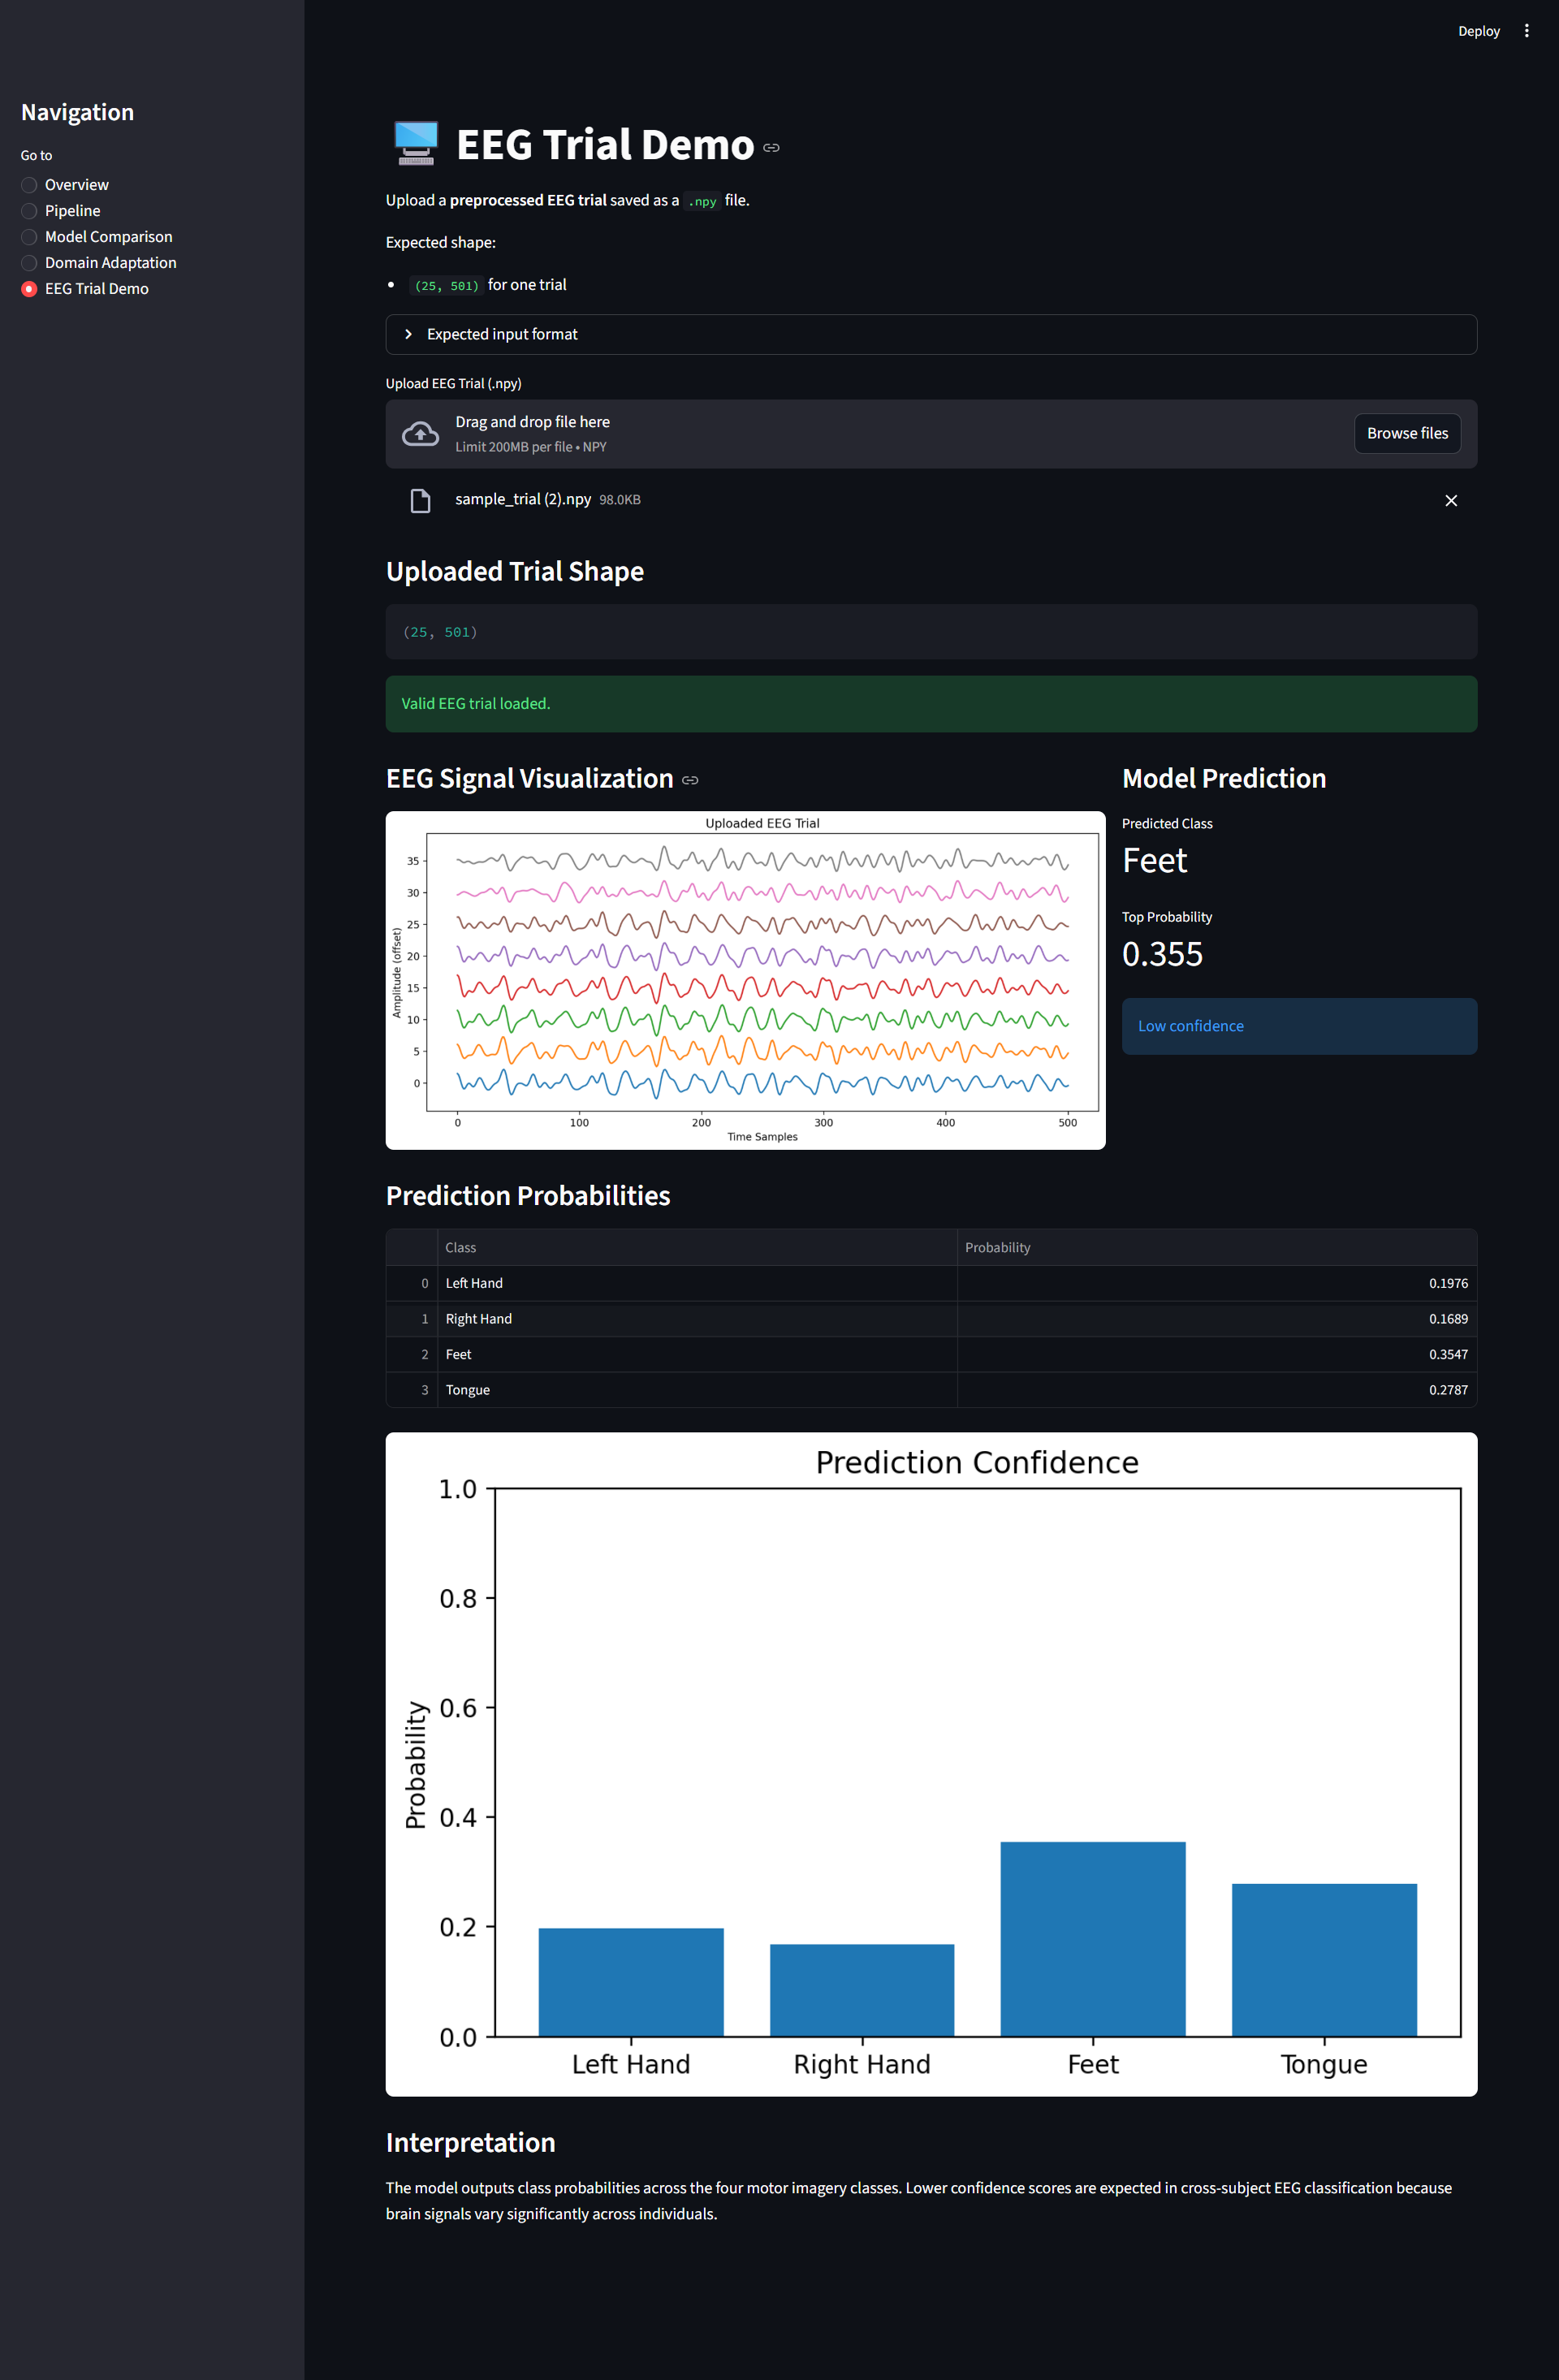Remove the uploaded sample_trial (2).npy file
Viewport: 1559px width, 2380px height.
click(x=1450, y=500)
